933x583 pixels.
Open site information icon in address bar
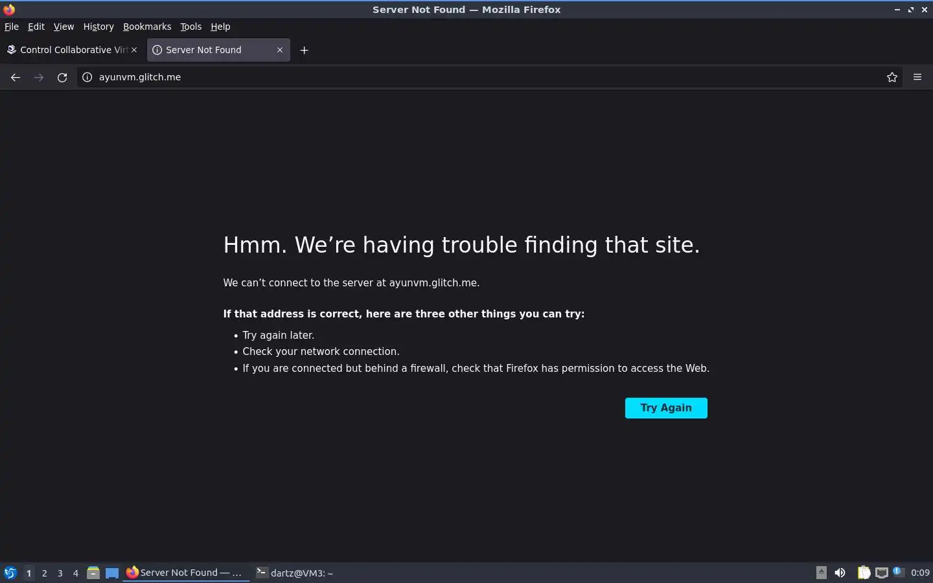pyautogui.click(x=87, y=77)
